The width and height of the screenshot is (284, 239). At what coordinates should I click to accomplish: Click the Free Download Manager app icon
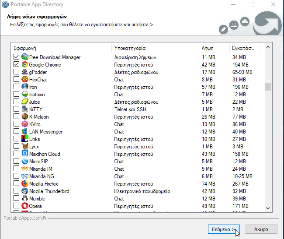tap(25, 57)
